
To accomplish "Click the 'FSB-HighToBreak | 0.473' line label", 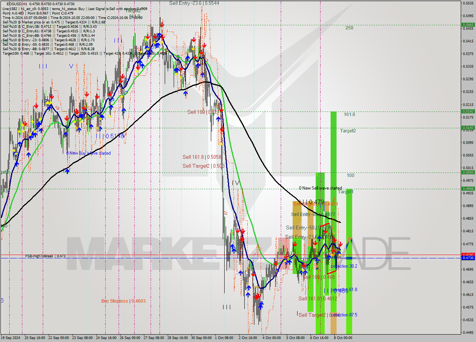I will tap(45, 256).
